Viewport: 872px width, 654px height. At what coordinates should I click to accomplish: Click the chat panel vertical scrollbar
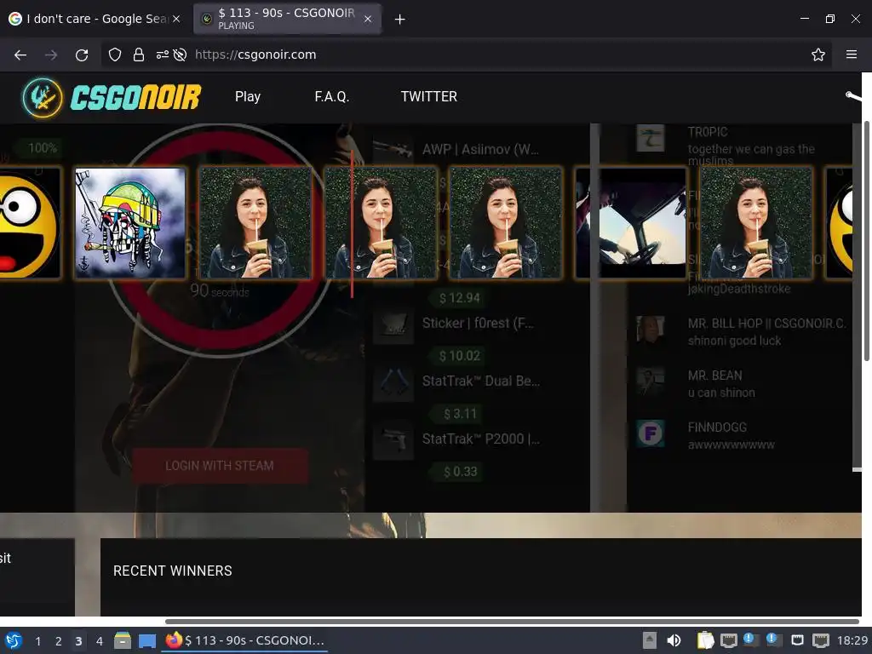click(x=857, y=297)
